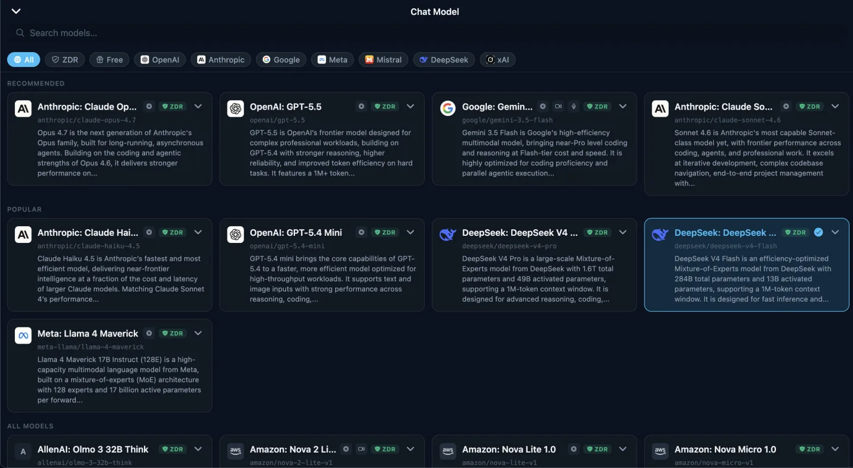
Task: Click the round vision icon on the Claude Haiku card
Action: point(149,232)
